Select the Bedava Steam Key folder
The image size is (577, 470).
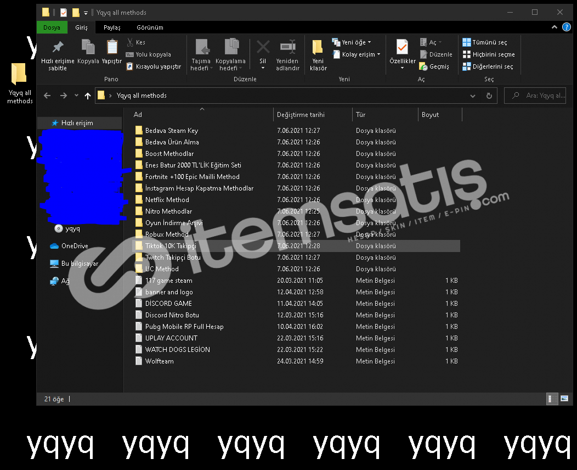(172, 131)
